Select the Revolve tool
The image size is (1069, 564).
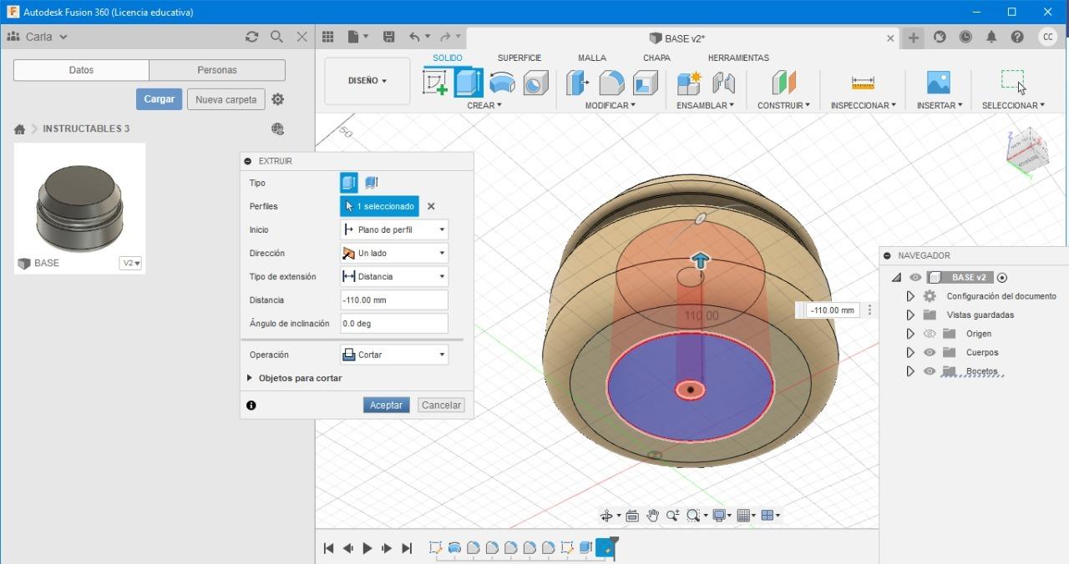[502, 82]
